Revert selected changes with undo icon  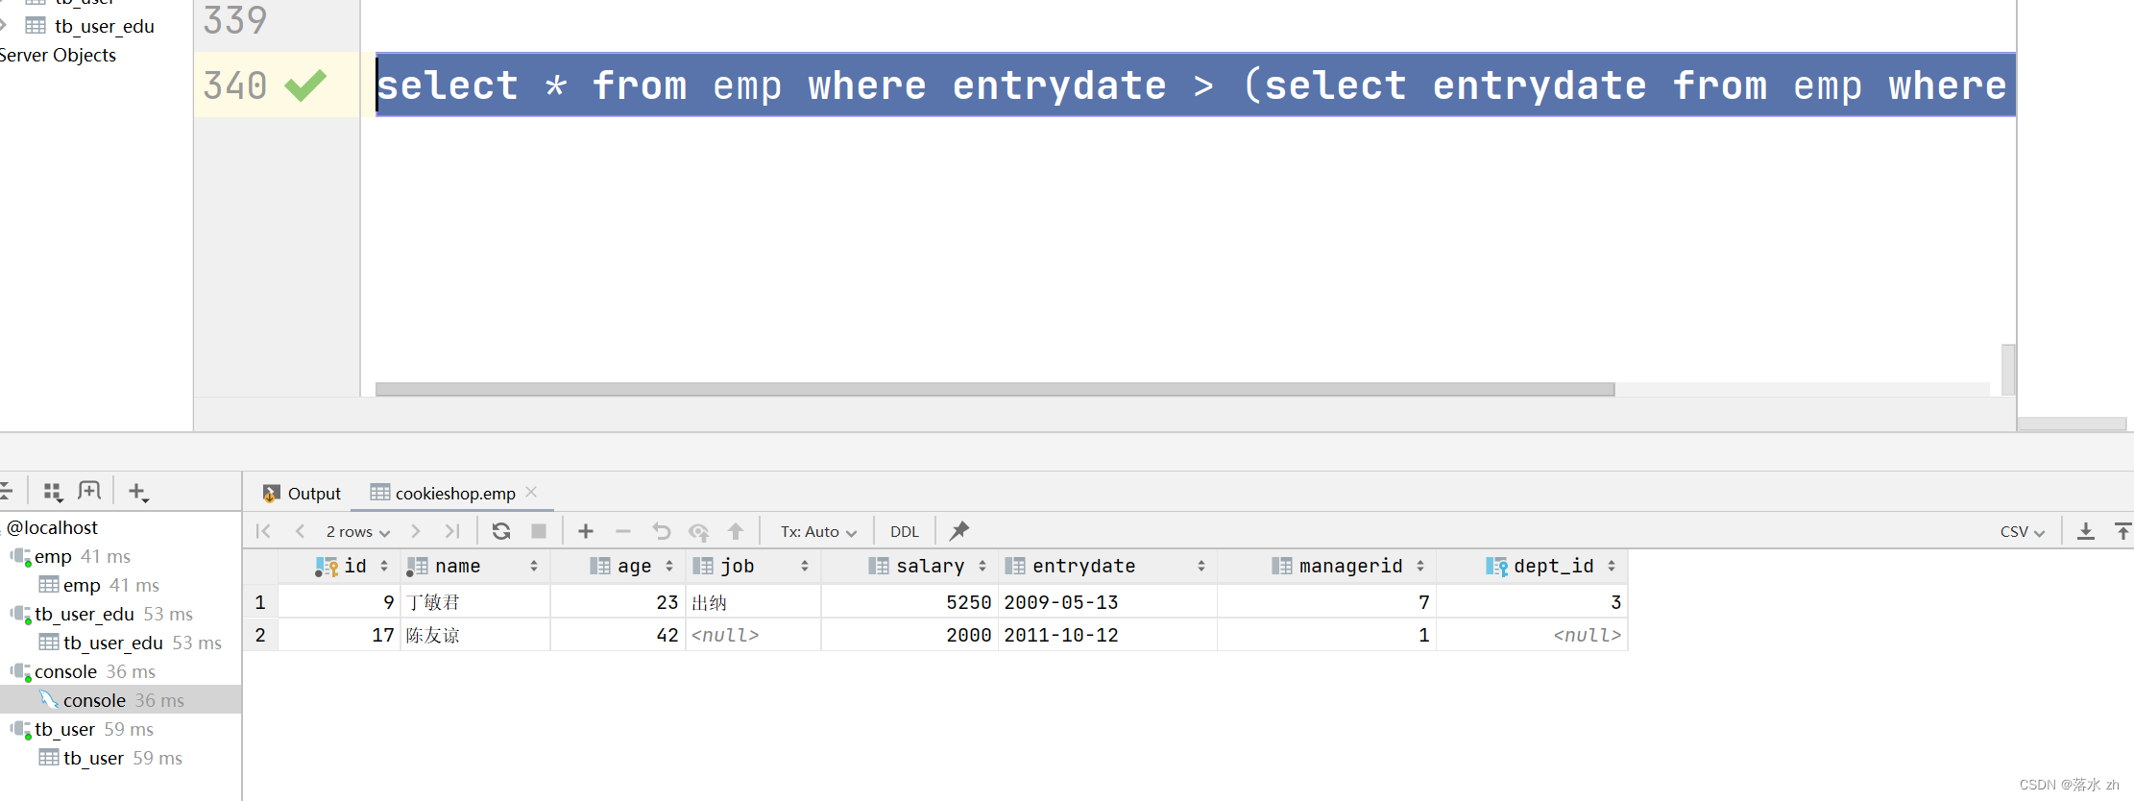coord(661,531)
